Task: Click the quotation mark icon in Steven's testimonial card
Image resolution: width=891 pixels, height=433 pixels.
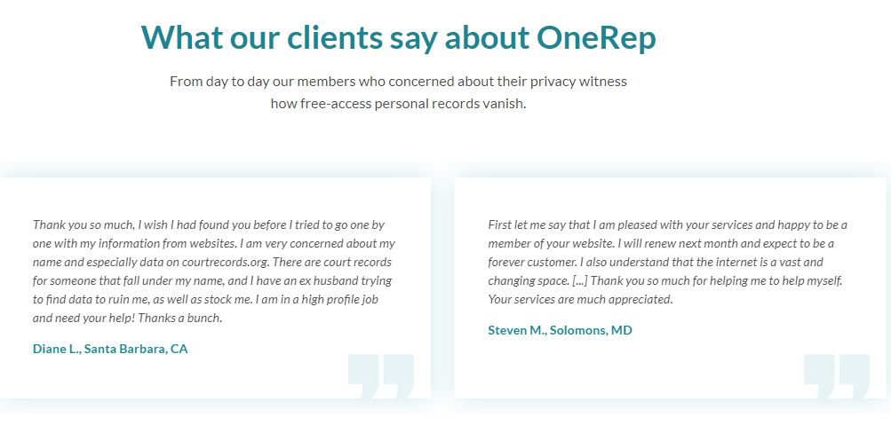Action: click(836, 375)
